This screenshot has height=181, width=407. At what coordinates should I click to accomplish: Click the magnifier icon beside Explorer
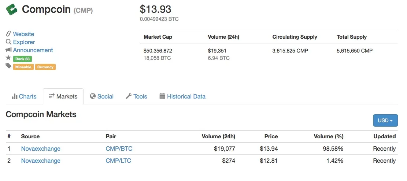coord(8,42)
